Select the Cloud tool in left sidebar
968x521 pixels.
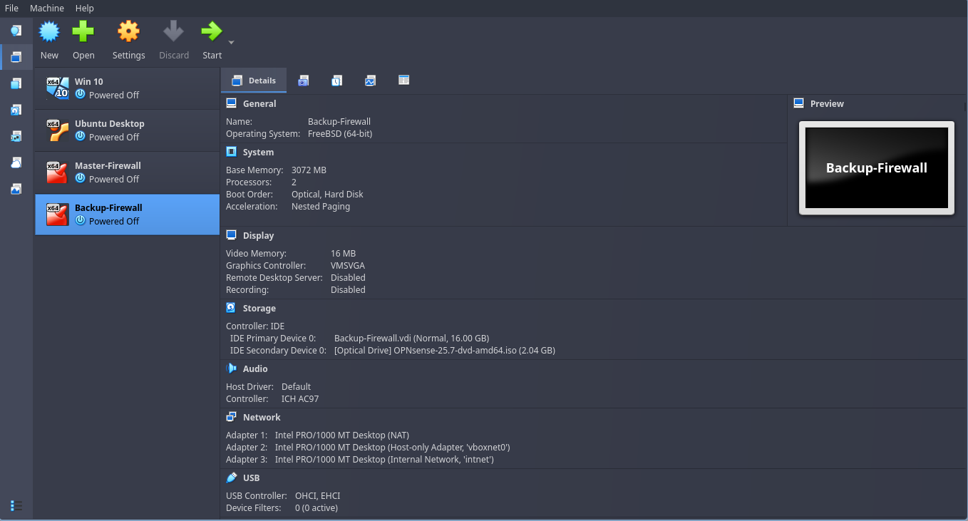click(x=16, y=163)
